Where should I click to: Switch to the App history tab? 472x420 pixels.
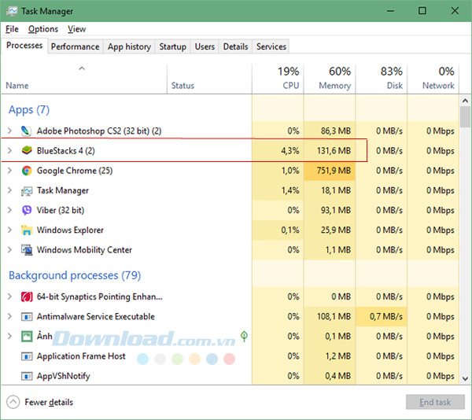pyautogui.click(x=129, y=46)
